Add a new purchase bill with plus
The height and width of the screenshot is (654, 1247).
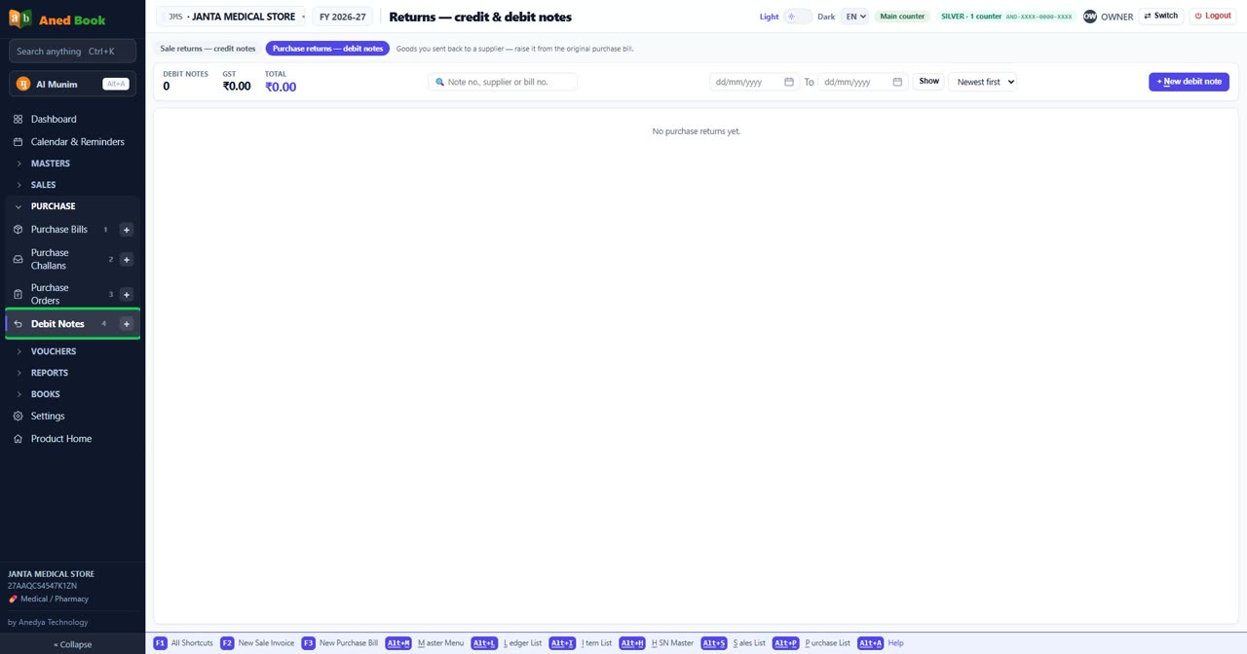coord(126,230)
